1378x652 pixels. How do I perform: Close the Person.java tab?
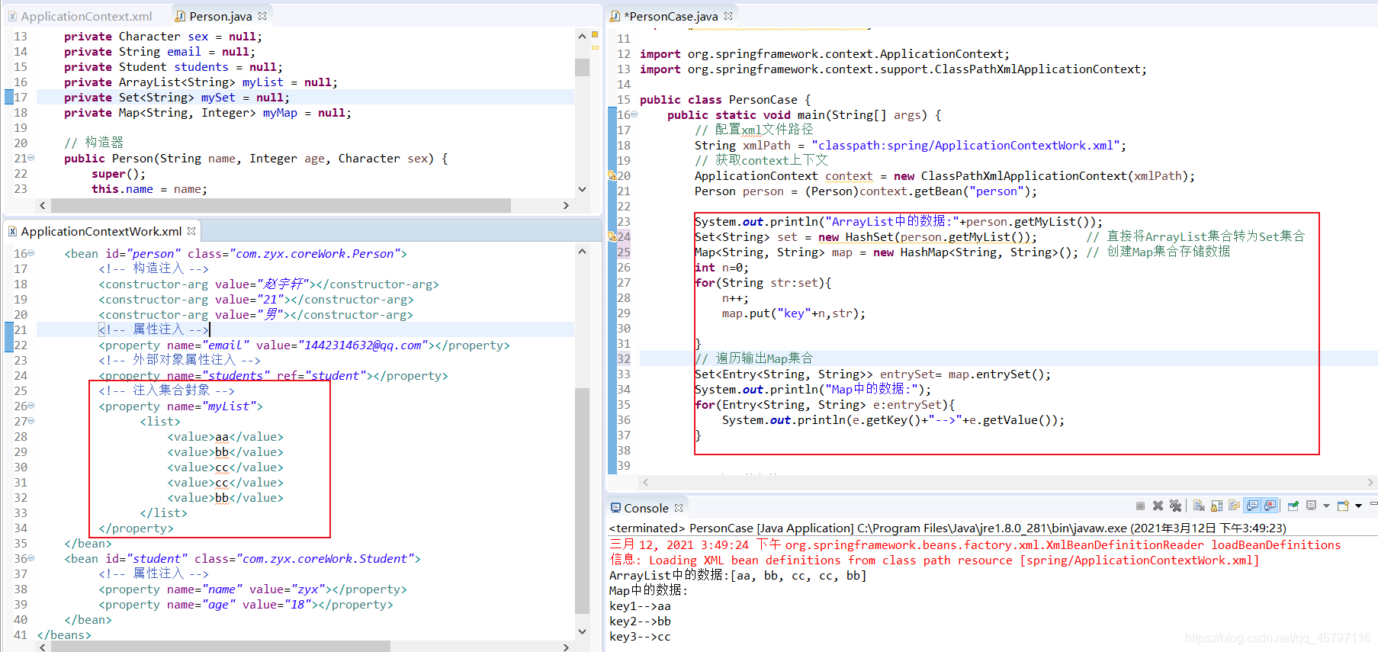[262, 16]
